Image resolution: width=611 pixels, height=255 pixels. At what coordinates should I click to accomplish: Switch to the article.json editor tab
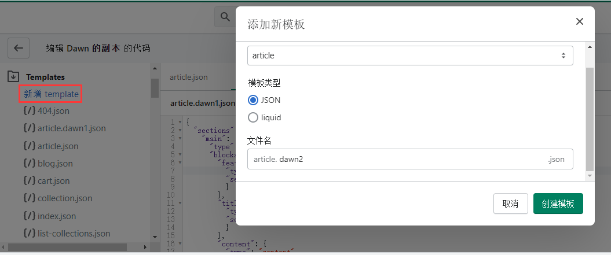click(189, 77)
